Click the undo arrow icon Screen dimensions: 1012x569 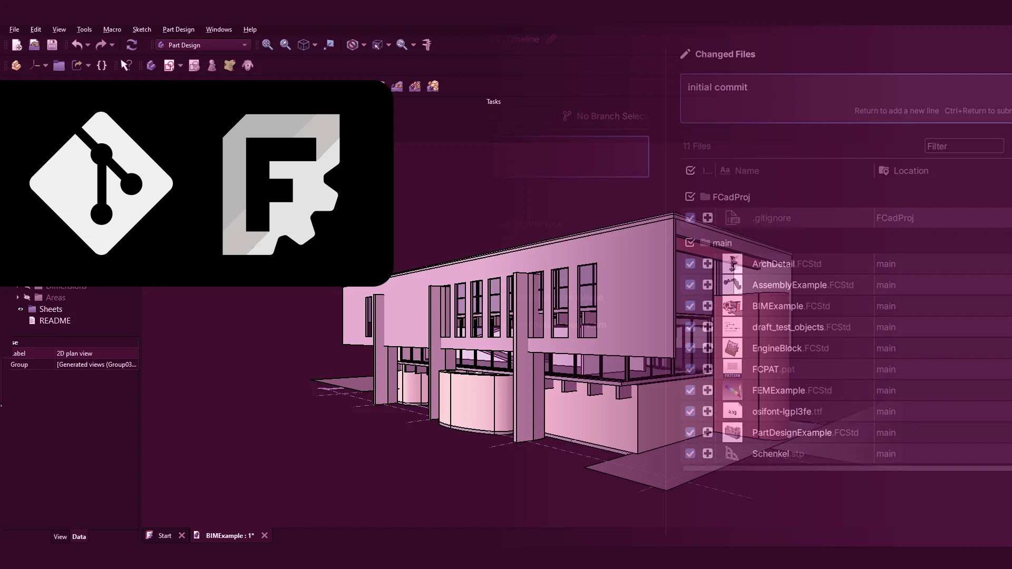coord(77,45)
